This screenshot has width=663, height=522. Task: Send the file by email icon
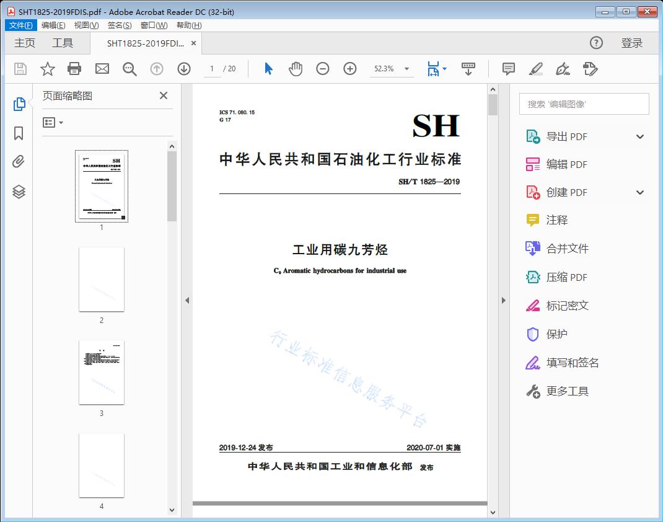click(102, 69)
